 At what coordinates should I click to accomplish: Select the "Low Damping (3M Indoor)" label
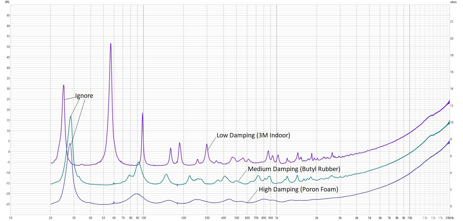coord(253,135)
